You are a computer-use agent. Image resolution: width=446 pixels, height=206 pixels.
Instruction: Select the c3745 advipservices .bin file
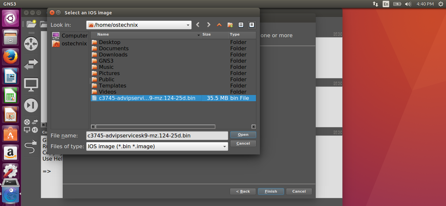(x=173, y=98)
